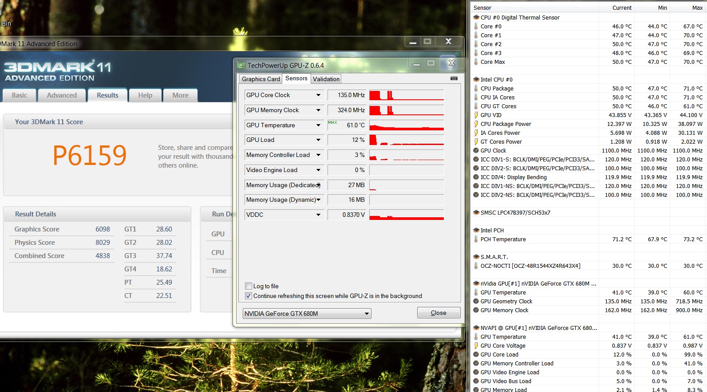707x392 pixels.
Task: Select the GPU Memory Load sensor row
Action: pos(588,389)
